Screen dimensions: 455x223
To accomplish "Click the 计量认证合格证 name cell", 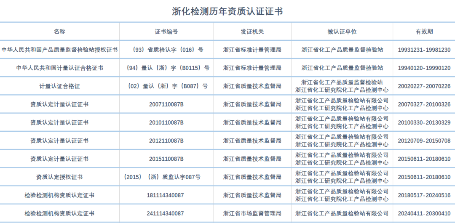I will (x=59, y=86).
